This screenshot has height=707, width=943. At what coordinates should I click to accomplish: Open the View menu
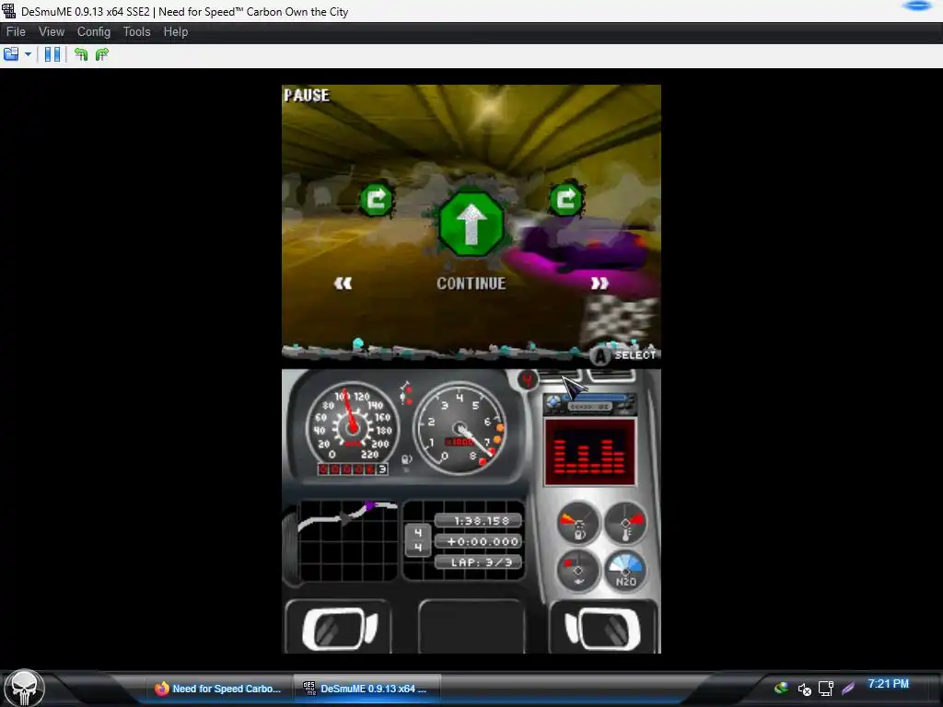point(52,32)
